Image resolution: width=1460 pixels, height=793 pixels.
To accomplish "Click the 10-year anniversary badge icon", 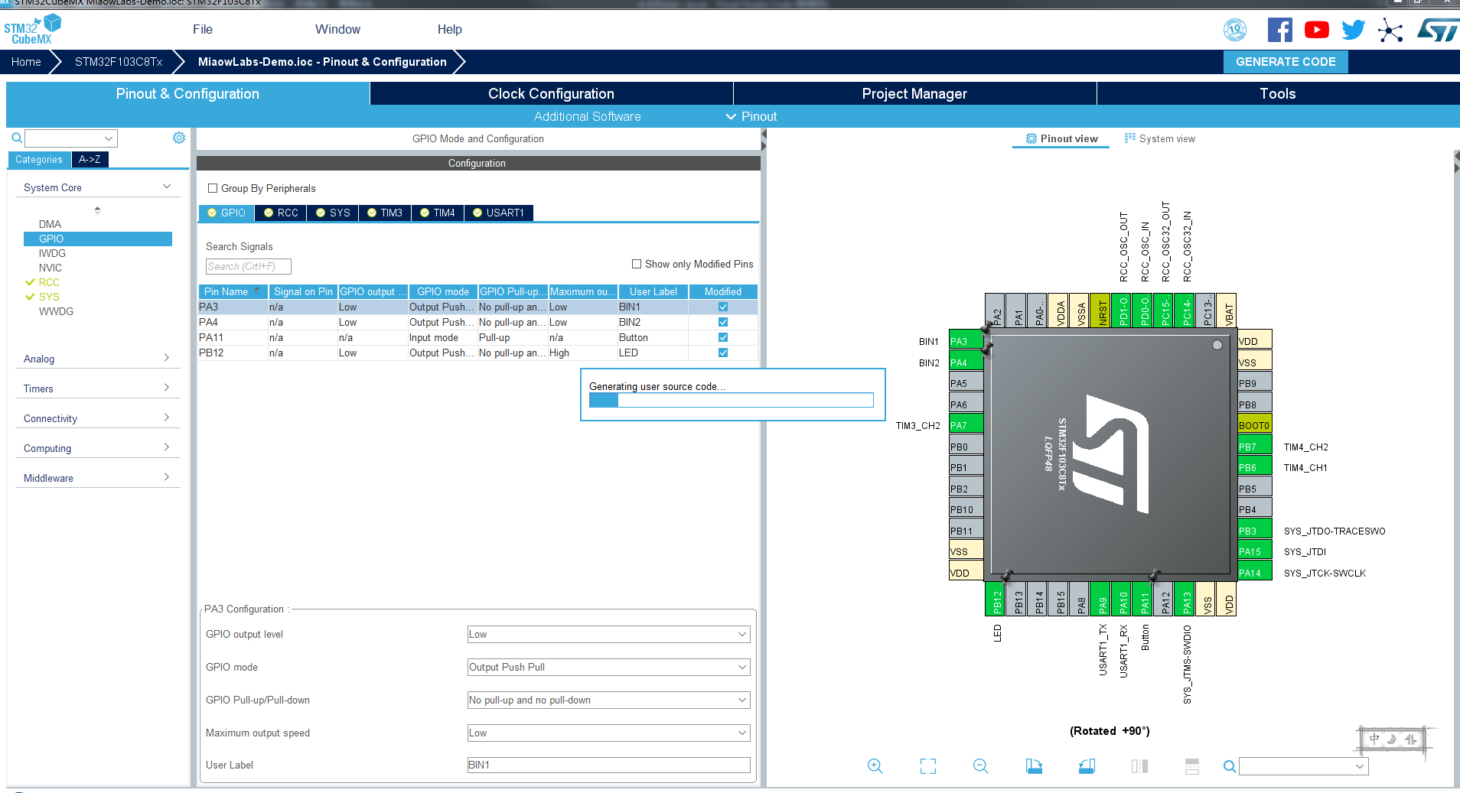I will pyautogui.click(x=1235, y=30).
